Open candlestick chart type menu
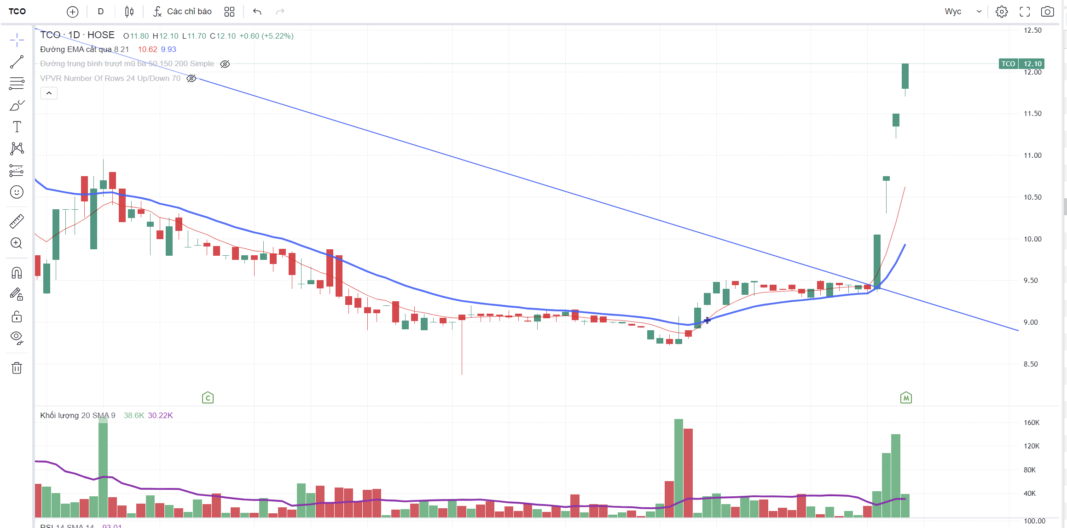 click(129, 11)
